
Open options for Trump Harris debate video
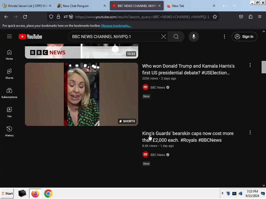[250, 65]
